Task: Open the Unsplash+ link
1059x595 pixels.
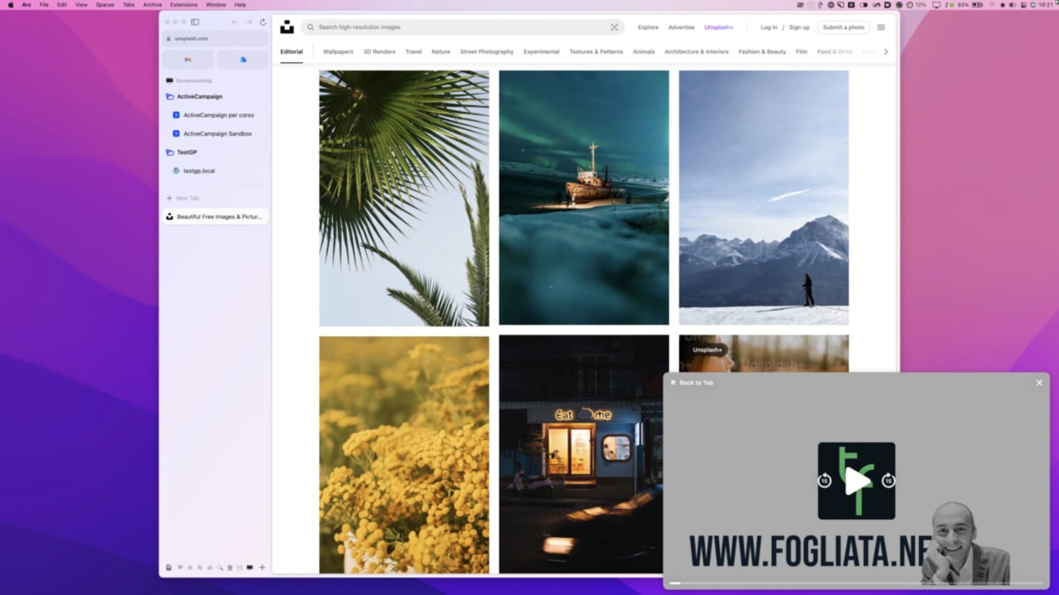Action: (x=719, y=27)
